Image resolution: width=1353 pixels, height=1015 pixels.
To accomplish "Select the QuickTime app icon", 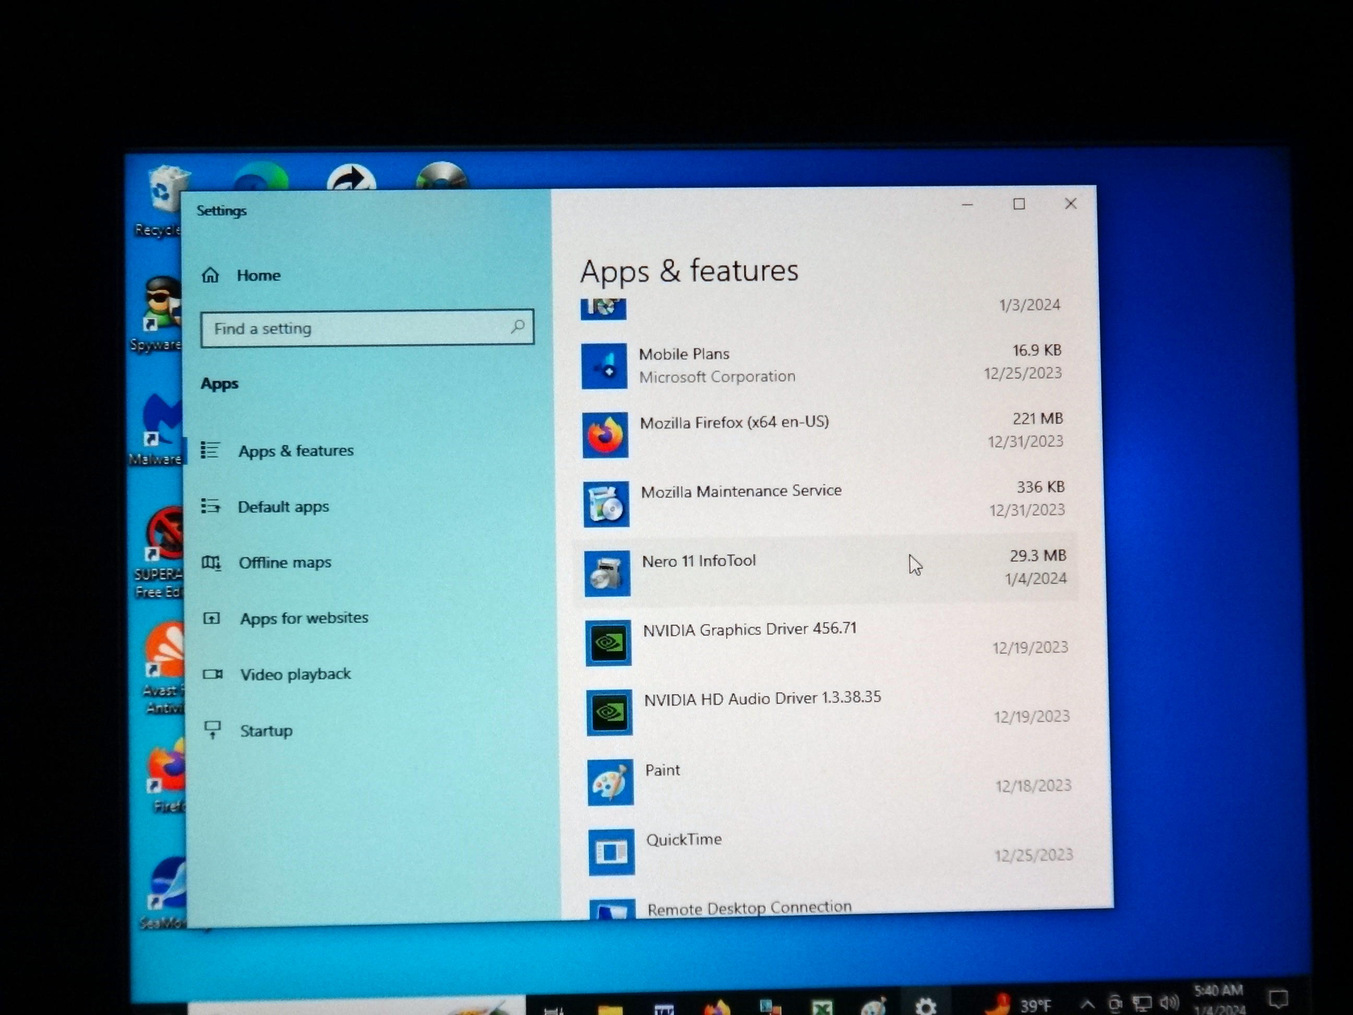I will coord(612,852).
